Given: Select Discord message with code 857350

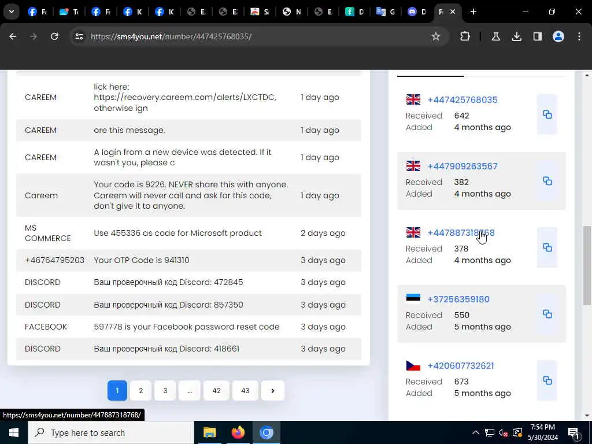Looking at the screenshot, I should click(x=168, y=305).
